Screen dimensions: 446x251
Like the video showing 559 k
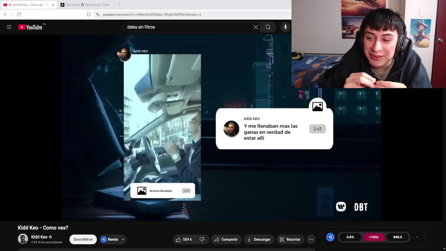(184, 239)
